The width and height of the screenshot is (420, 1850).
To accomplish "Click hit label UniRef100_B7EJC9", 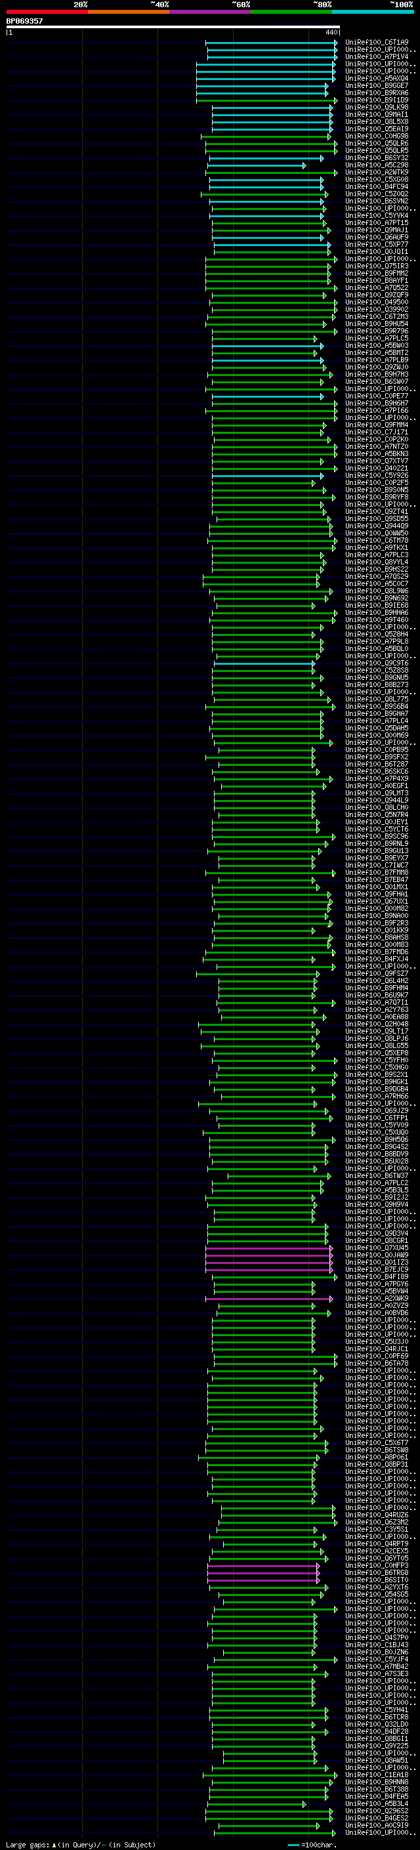I will (376, 1270).
